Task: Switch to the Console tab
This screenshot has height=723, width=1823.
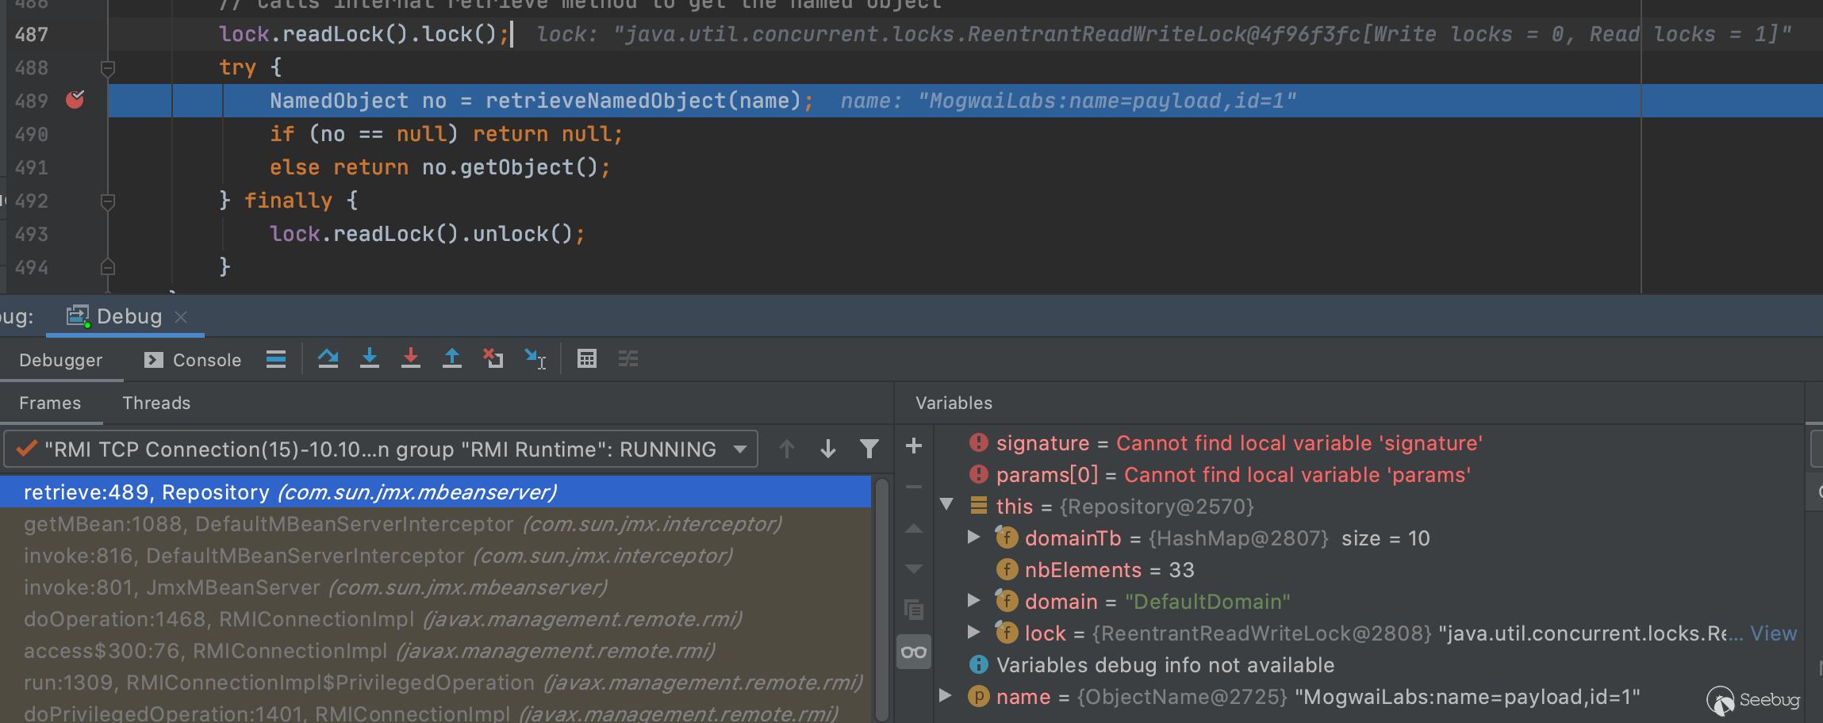Action: (x=193, y=360)
